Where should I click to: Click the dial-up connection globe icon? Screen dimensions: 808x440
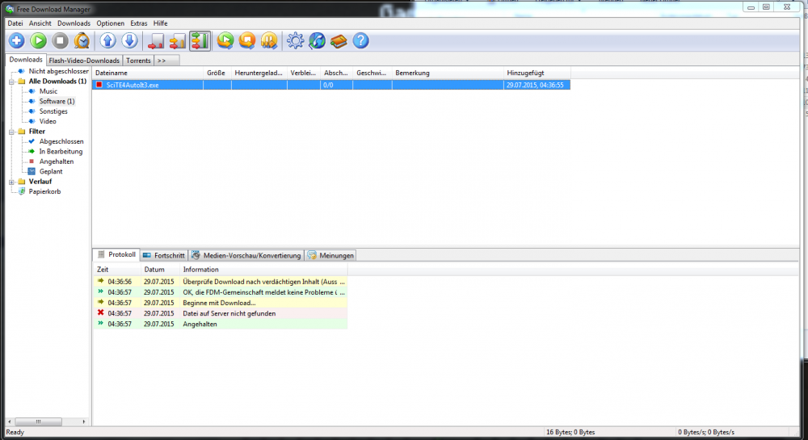(317, 40)
